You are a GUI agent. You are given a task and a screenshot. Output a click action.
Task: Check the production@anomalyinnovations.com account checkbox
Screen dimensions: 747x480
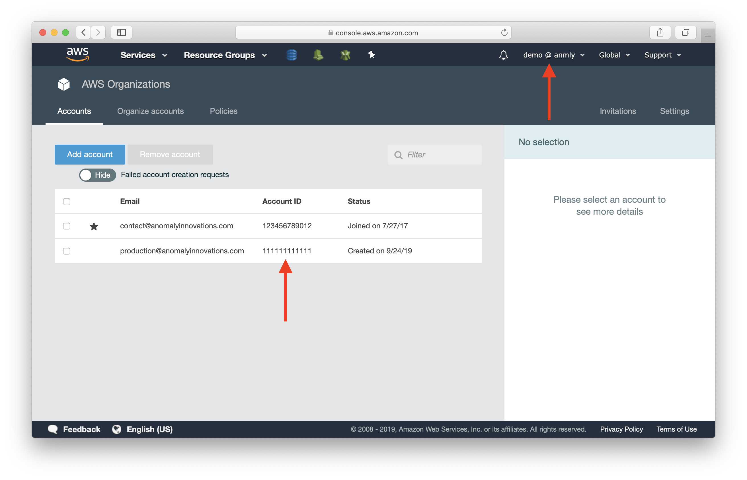66,251
